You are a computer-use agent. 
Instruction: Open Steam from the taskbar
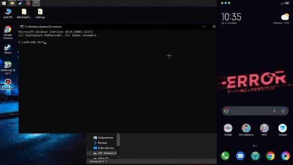coord(20,3)
